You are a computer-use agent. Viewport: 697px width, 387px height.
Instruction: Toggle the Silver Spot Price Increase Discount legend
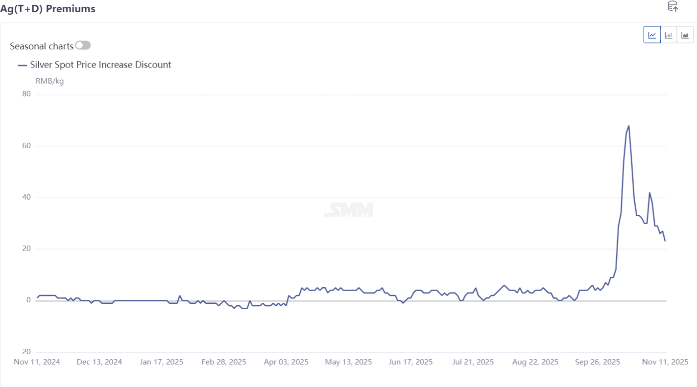pos(100,65)
